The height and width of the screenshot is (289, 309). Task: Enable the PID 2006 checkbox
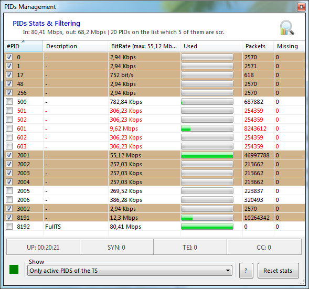coord(9,200)
